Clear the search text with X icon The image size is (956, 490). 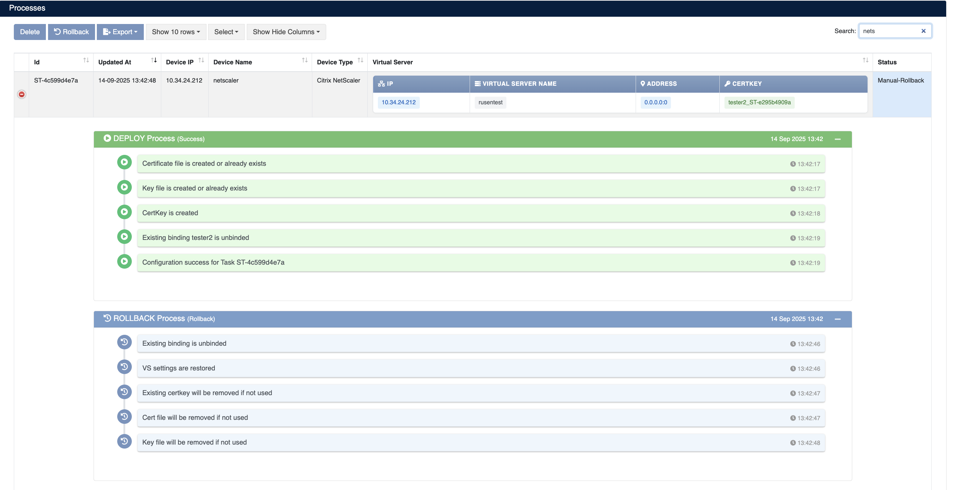pos(923,31)
